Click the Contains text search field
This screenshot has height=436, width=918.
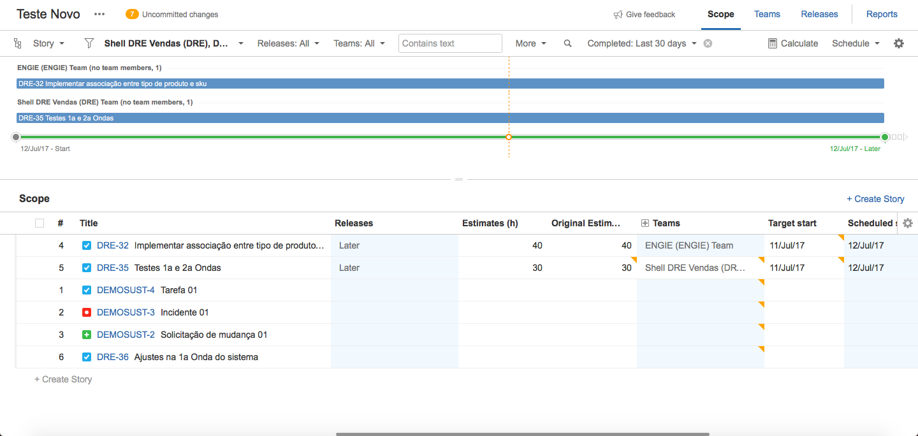coord(450,43)
